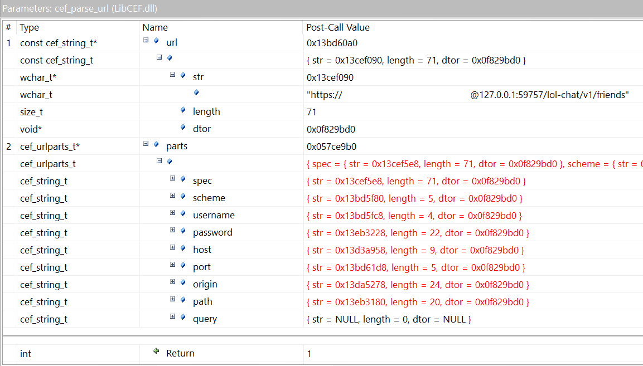Expand the password field node
This screenshot has height=366, width=643.
tap(173, 232)
